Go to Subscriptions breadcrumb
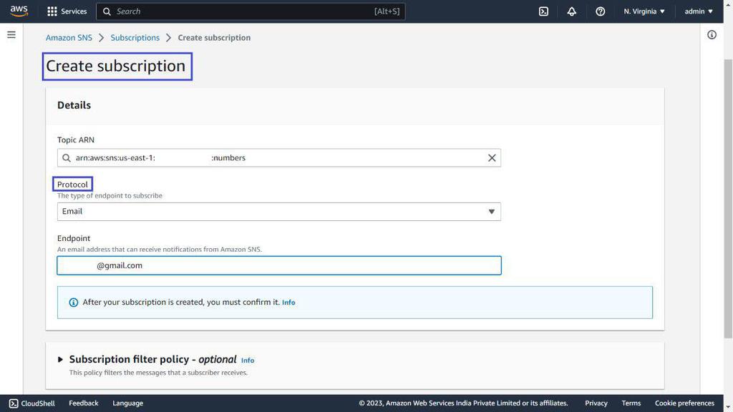The height and width of the screenshot is (412, 733). tap(135, 37)
